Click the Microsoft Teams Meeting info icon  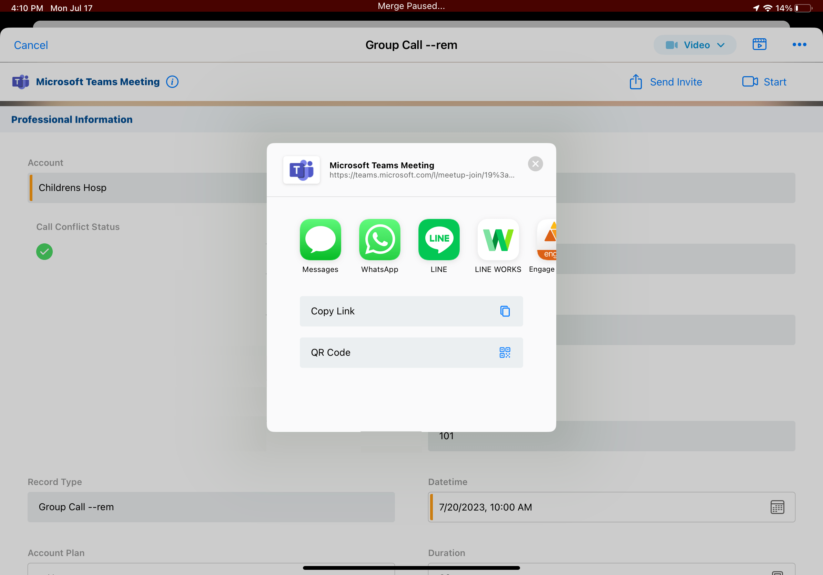click(x=172, y=82)
